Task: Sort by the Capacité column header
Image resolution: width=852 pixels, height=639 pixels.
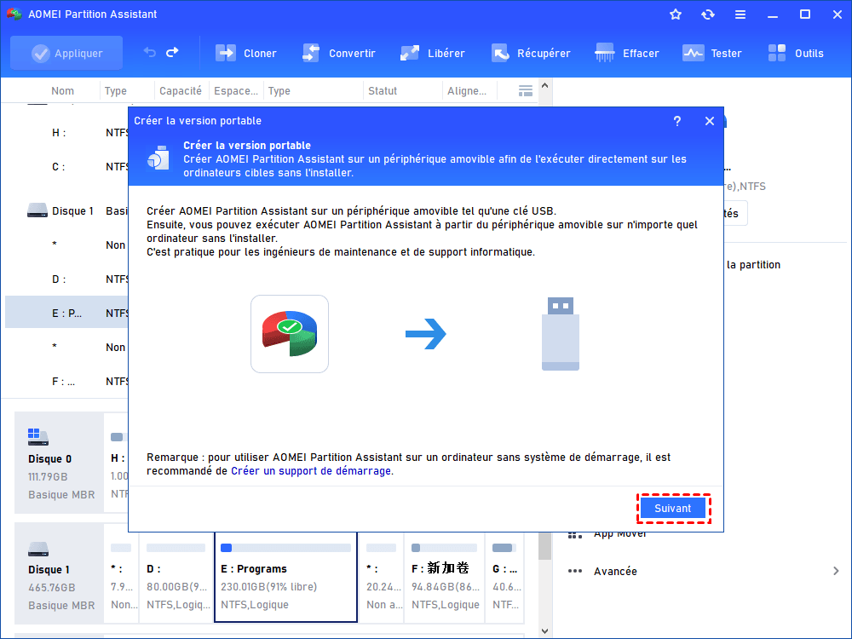Action: [181, 91]
